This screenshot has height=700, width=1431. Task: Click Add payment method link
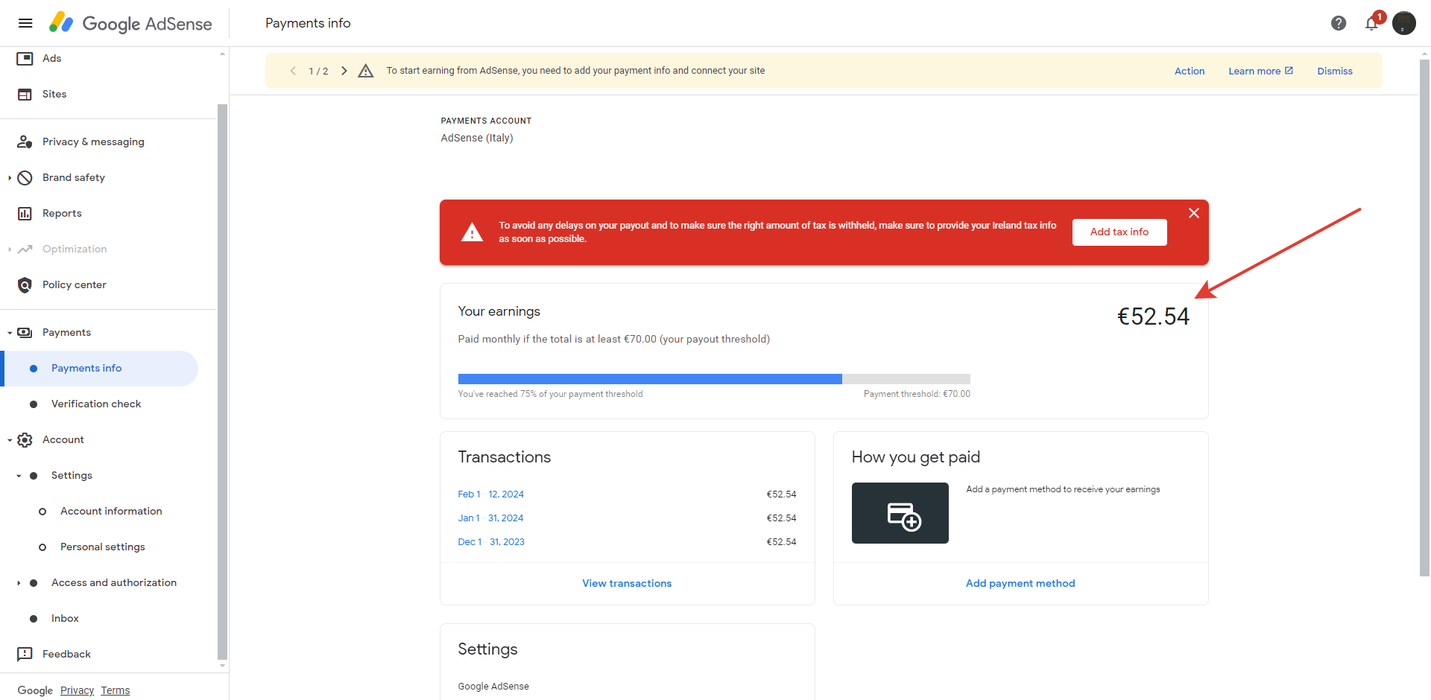coord(1020,583)
